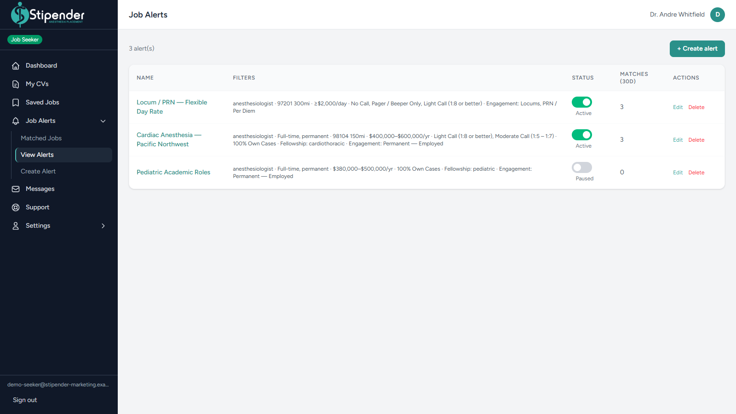This screenshot has height=414, width=736.
Task: Collapse the Job Alerts submenu chevron
Action: (x=103, y=121)
